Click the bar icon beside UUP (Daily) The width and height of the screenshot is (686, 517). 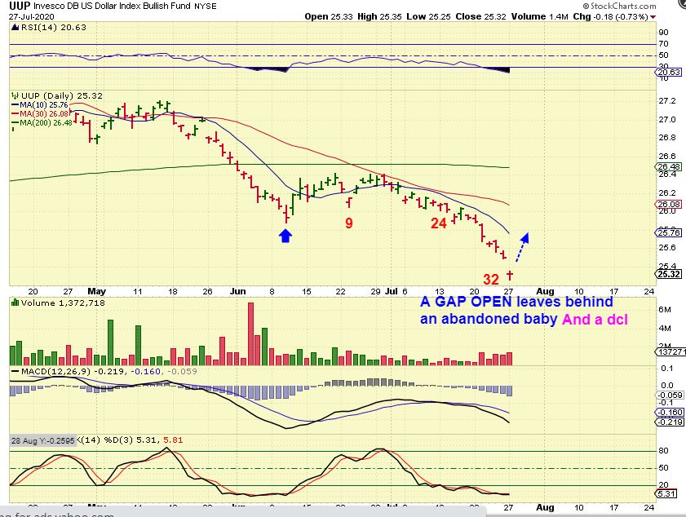click(15, 95)
